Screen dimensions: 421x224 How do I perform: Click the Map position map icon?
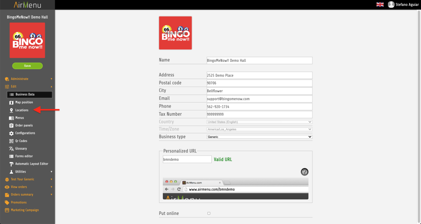point(11,103)
